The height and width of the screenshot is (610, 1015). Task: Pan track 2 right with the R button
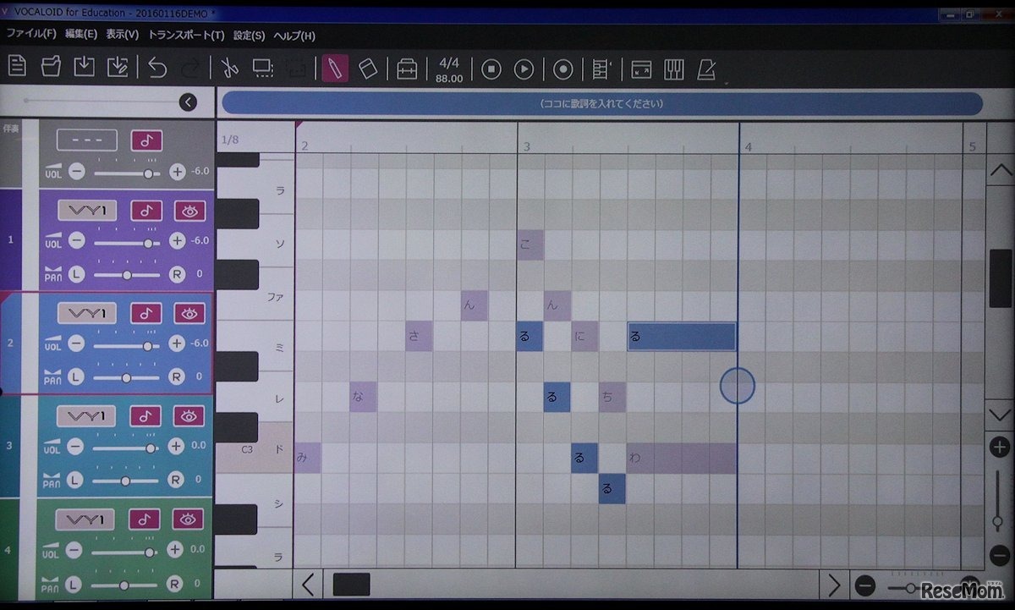pos(176,376)
